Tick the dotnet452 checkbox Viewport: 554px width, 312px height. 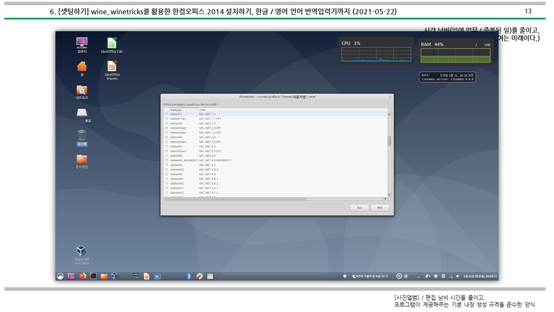coord(167,169)
